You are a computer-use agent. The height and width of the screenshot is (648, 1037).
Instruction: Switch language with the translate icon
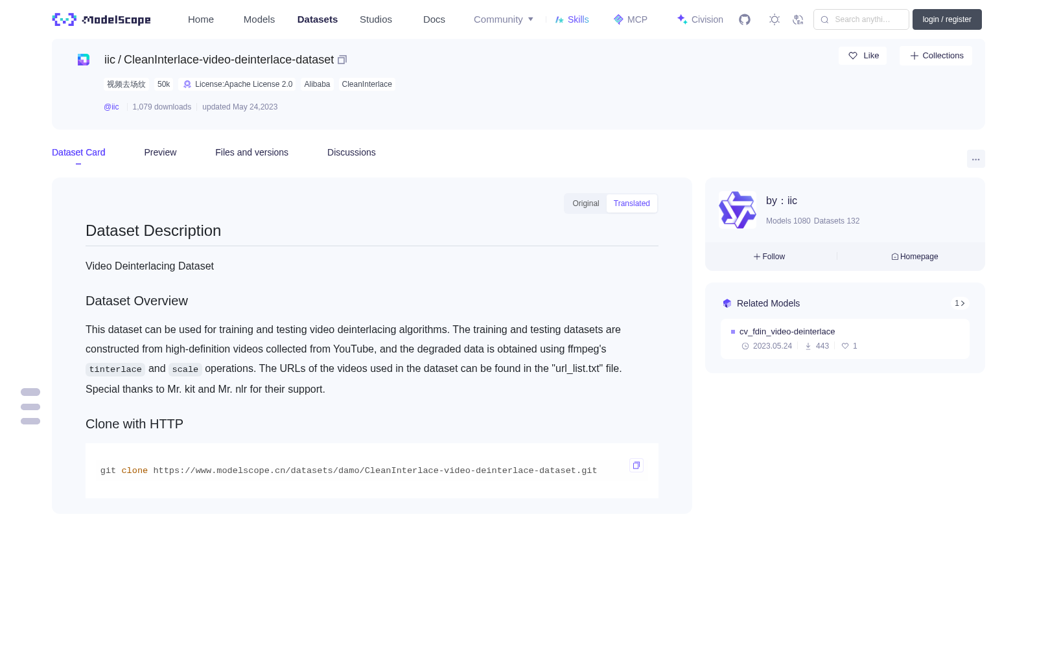(798, 19)
